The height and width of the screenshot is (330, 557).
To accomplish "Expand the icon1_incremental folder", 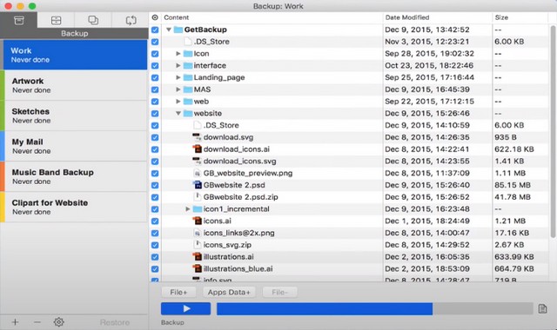I will coord(188,209).
